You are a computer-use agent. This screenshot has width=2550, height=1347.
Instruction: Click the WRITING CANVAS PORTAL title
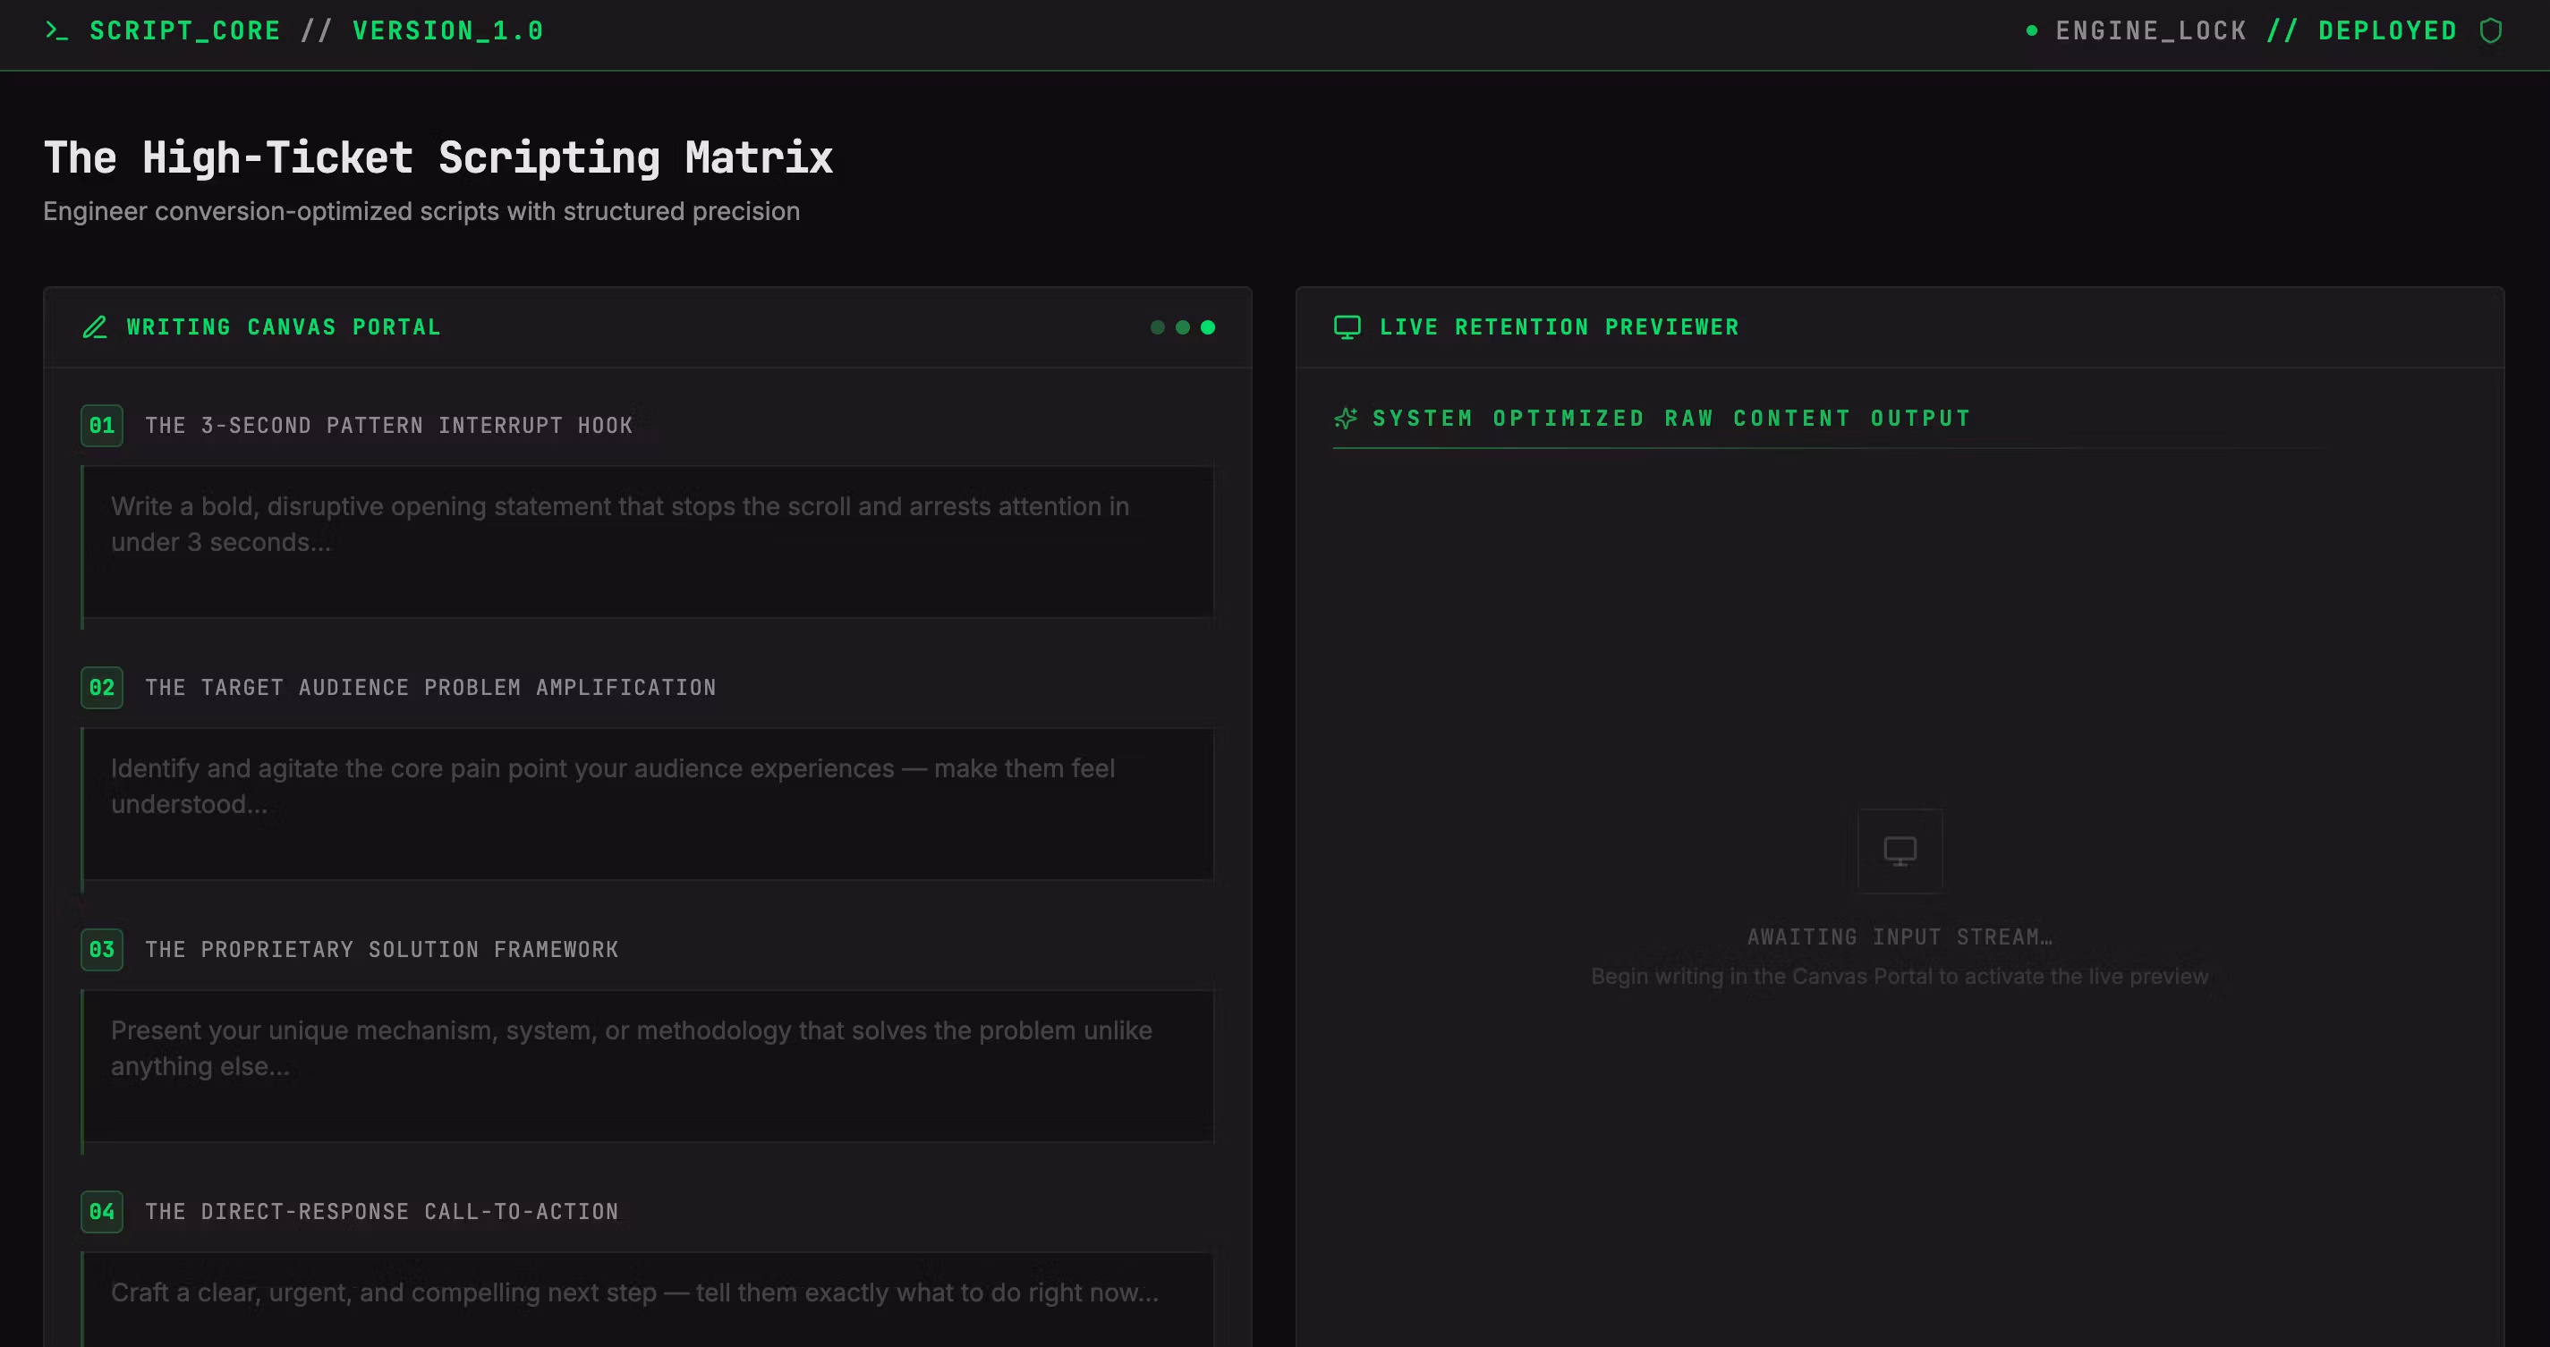coord(285,327)
